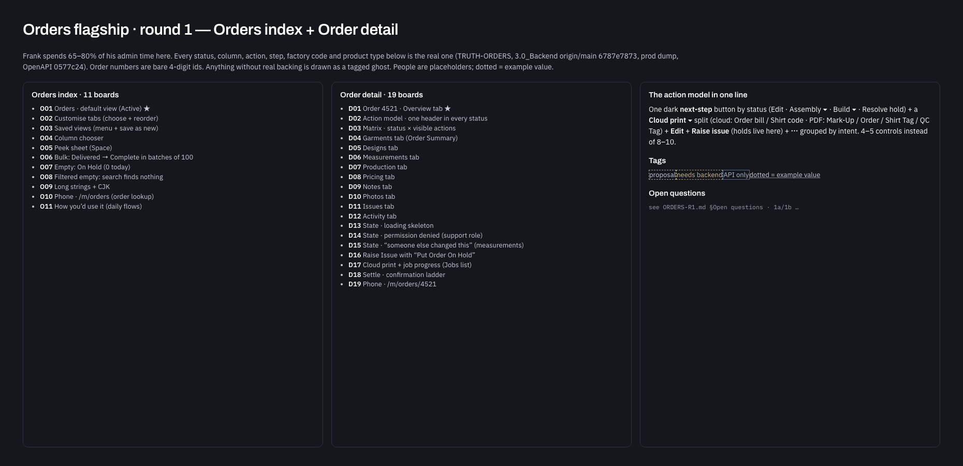The image size is (963, 466).
Task: Select D14 permission denied entry
Action: coord(415,236)
